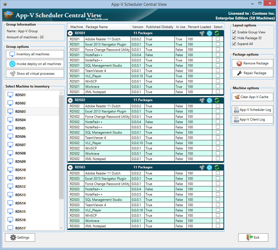Click green refresh arrows icon for RDS01
278x250 pixels.
click(x=217, y=33)
